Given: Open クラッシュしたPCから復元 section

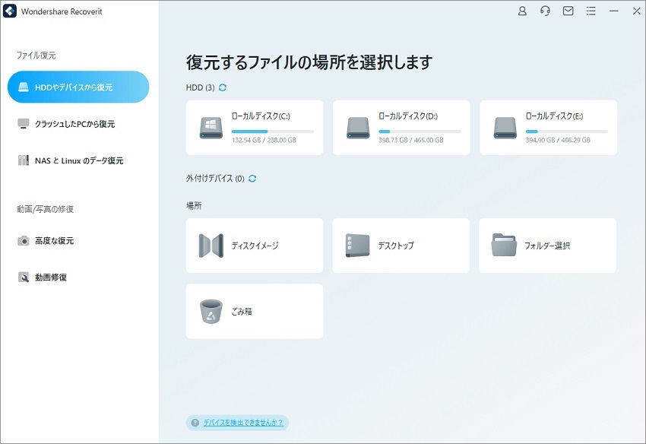Looking at the screenshot, I should point(74,124).
